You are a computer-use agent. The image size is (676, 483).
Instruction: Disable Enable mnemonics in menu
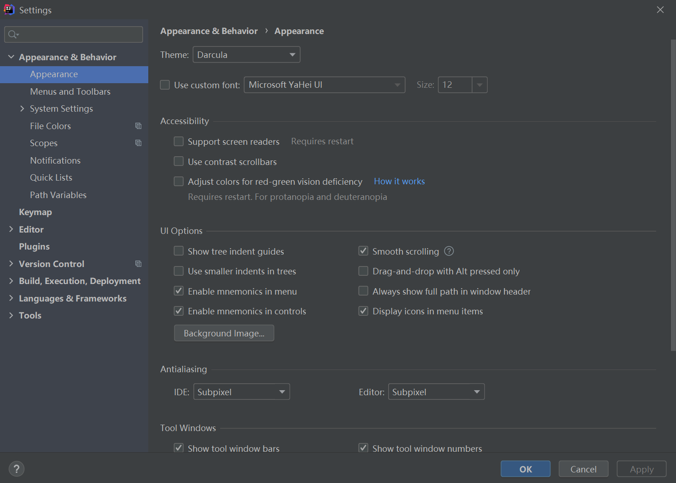point(179,291)
